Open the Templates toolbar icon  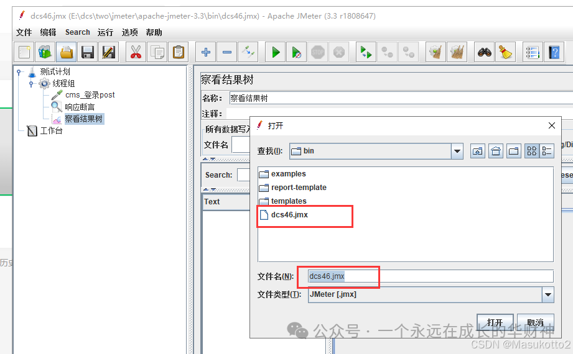pyautogui.click(x=45, y=52)
